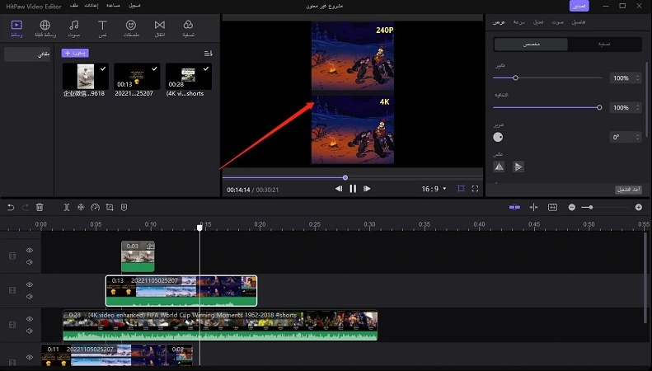
Task: Click the freeze frame snowflake icon
Action: [81, 207]
